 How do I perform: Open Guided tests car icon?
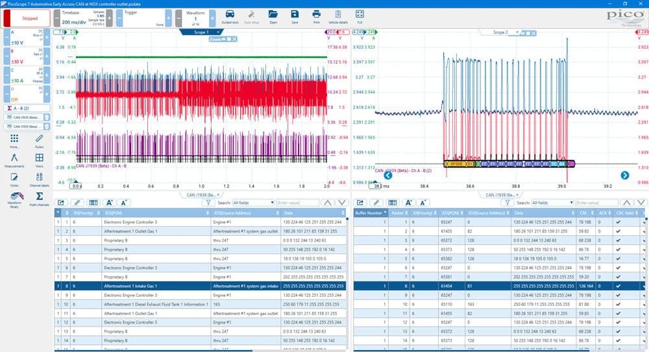pyautogui.click(x=230, y=17)
